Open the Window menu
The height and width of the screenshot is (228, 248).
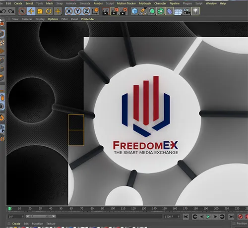[211, 3]
